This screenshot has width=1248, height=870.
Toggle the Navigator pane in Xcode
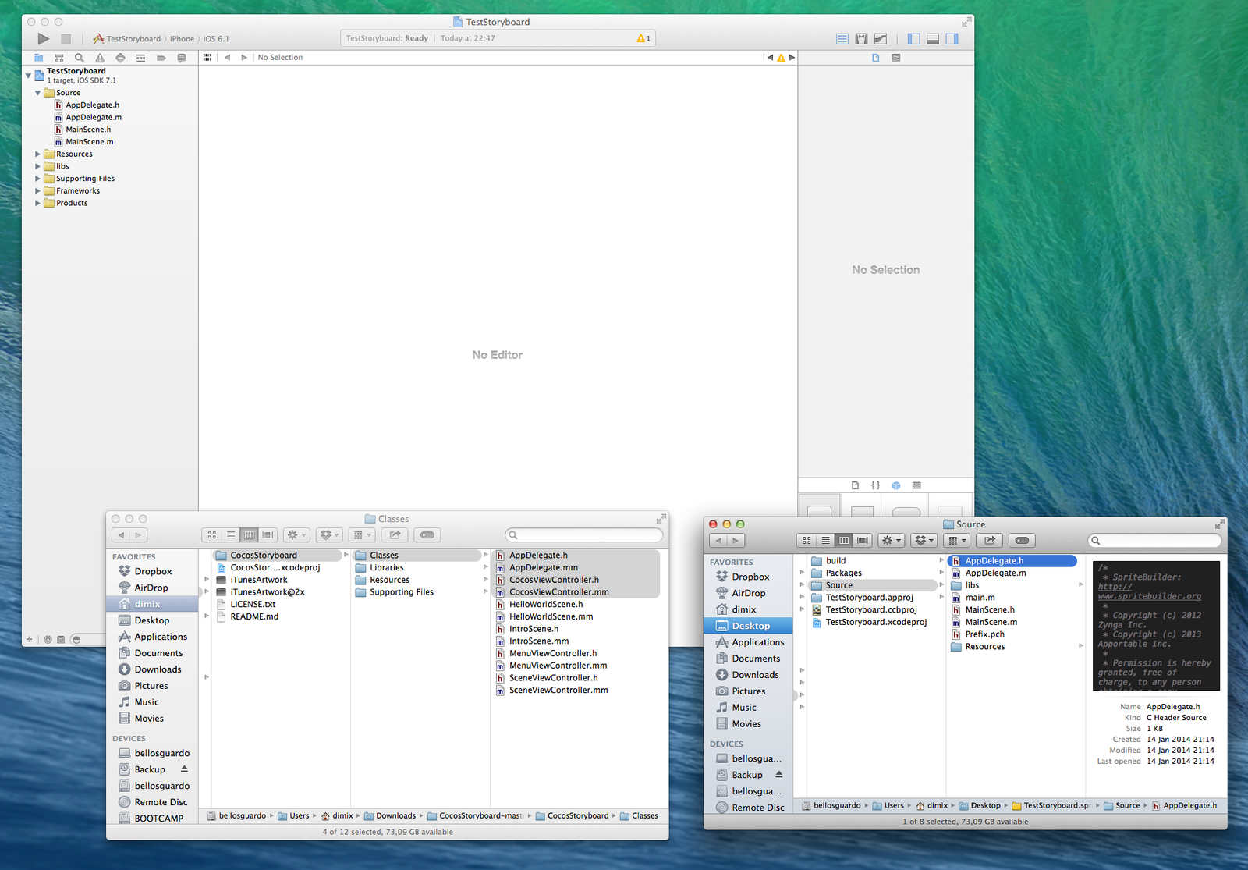(913, 38)
